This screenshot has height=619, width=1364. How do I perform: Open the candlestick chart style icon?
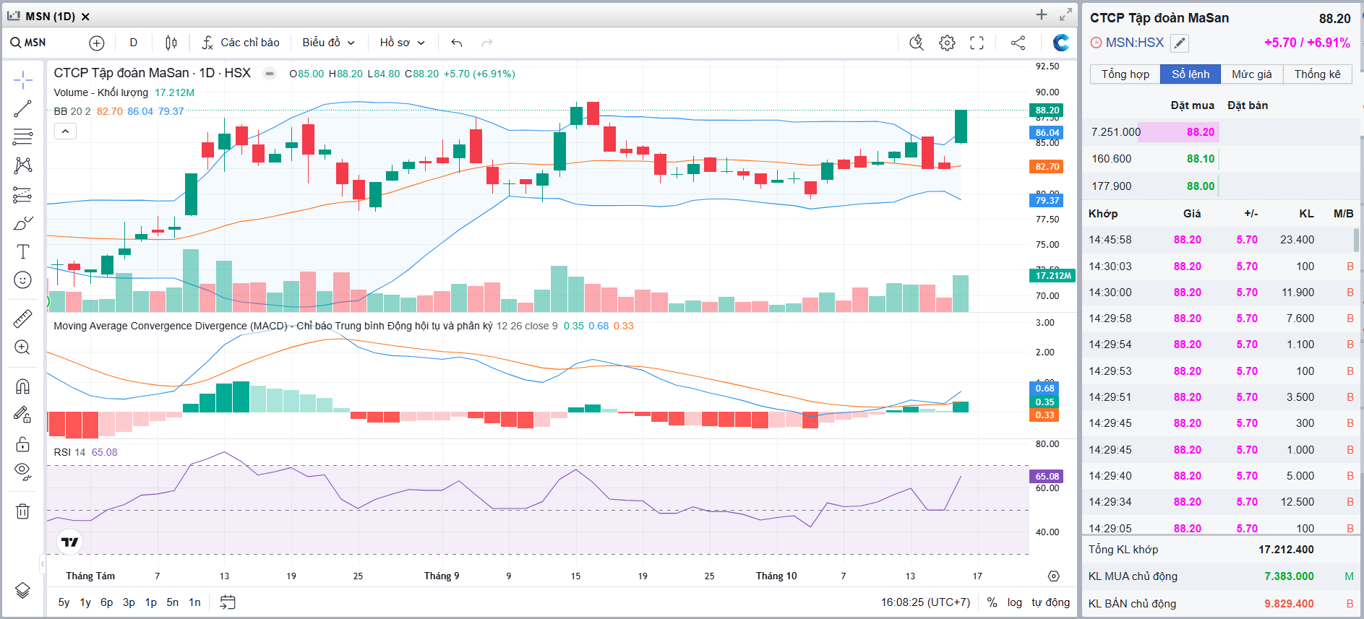click(x=171, y=43)
